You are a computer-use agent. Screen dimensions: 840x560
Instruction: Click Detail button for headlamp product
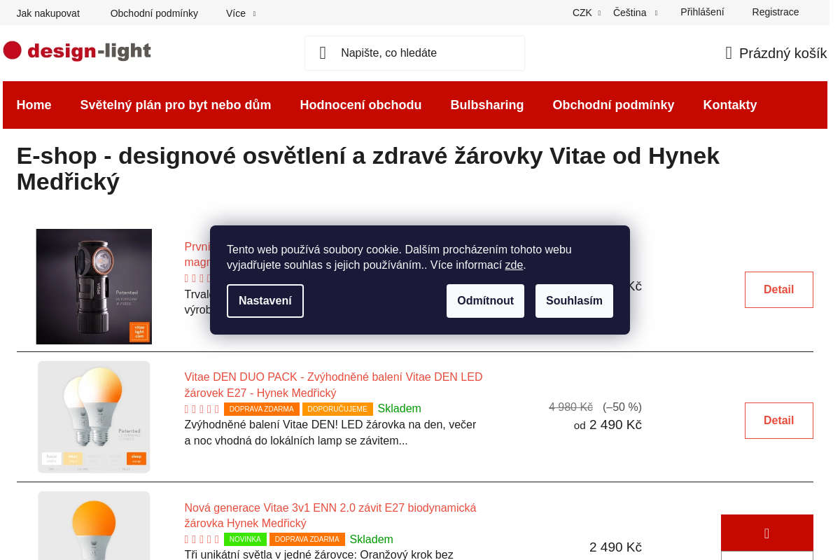point(779,290)
